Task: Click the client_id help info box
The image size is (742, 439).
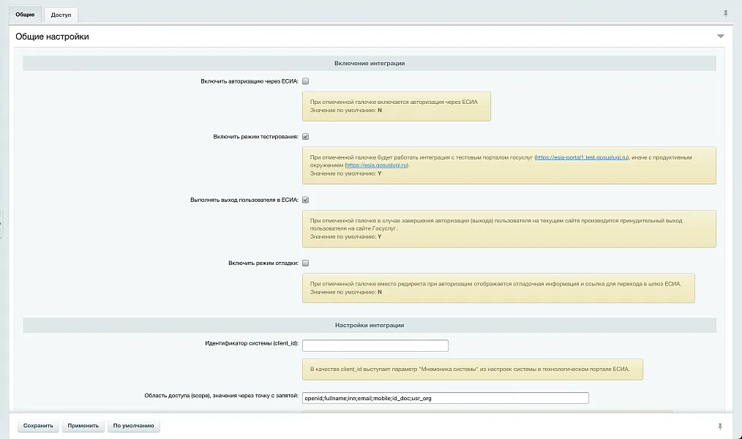Action: [473, 369]
